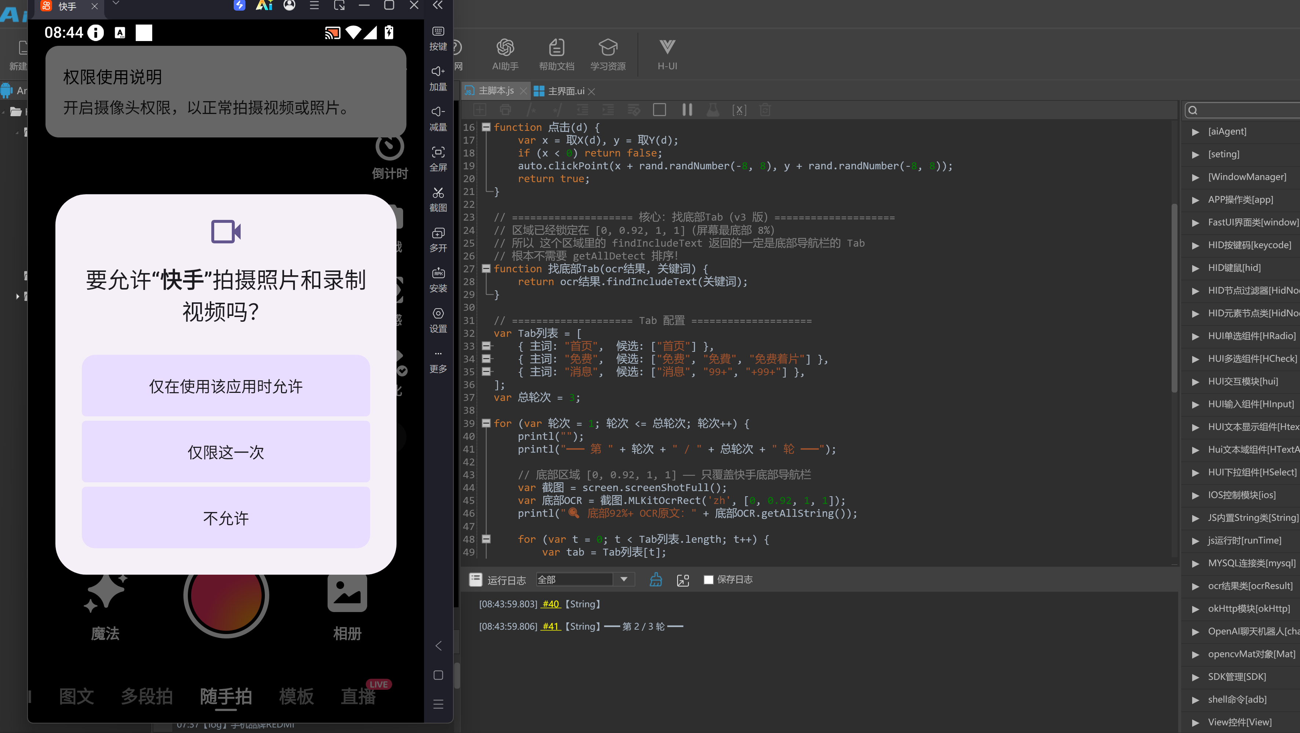Screen dimensions: 1300x733
Task: Open 魔法 magic effects in camera
Action: (105, 607)
